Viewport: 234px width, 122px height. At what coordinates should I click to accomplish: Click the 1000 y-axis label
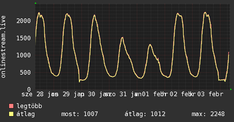coord(24,55)
